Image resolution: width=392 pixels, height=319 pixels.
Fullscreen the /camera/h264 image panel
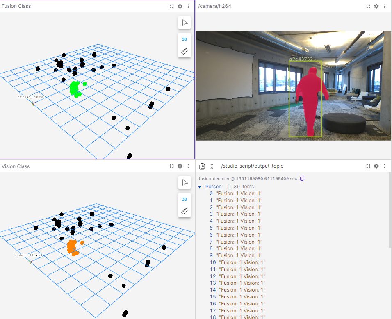pyautogui.click(x=368, y=6)
